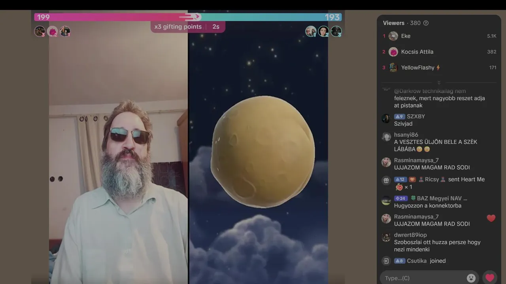Click the join icon beside Csutika joined
Image resolution: width=506 pixels, height=284 pixels.
[x=386, y=261]
